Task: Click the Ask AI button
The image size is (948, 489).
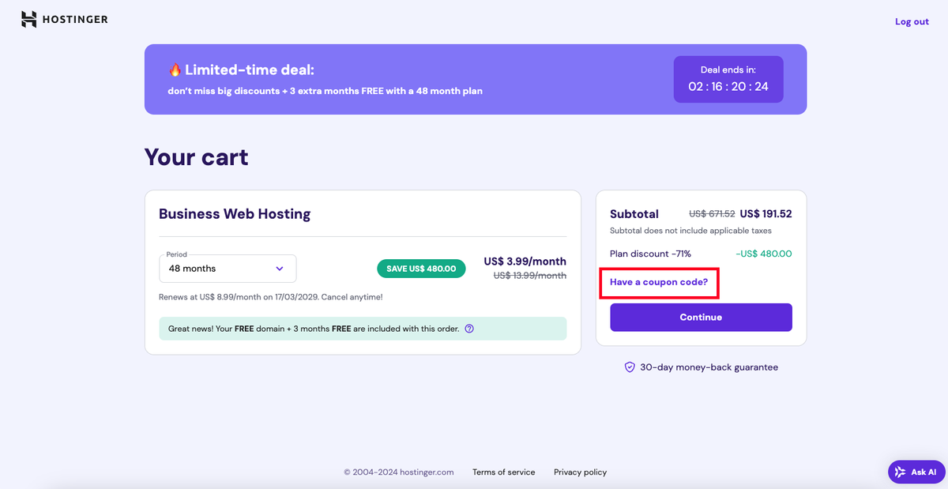Action: tap(915, 472)
